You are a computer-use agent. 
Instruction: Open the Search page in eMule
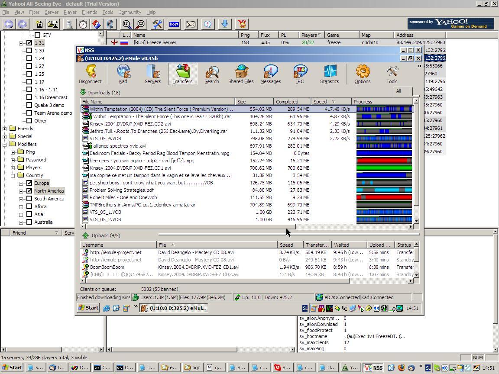[x=212, y=74]
